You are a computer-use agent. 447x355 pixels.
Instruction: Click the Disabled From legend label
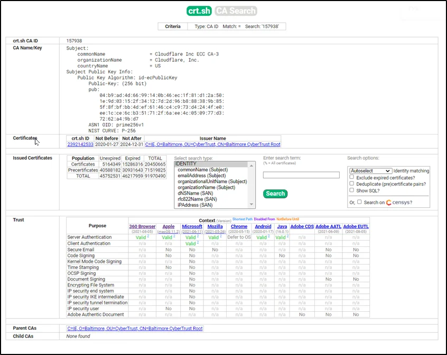(x=264, y=219)
